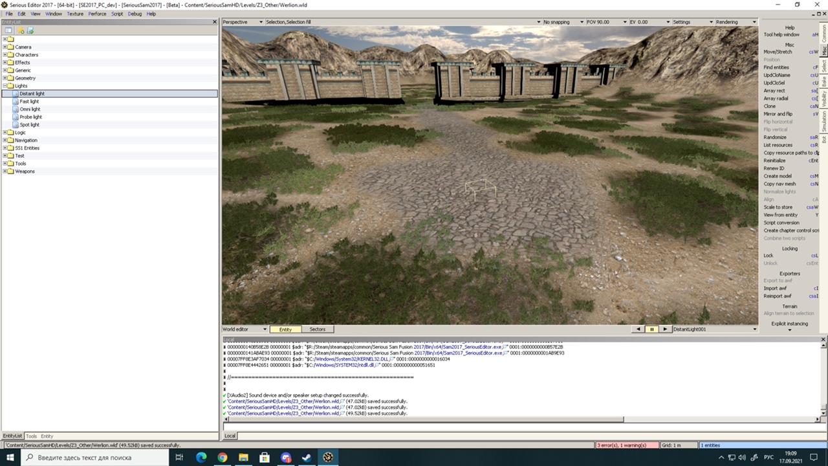The width and height of the screenshot is (828, 466).
Task: Open the Script menu
Action: tap(117, 14)
